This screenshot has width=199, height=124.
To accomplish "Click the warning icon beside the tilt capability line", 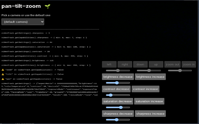I will point(3,74).
